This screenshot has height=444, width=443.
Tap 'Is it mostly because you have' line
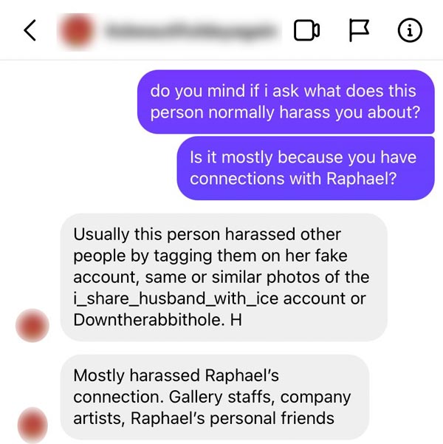tap(303, 157)
